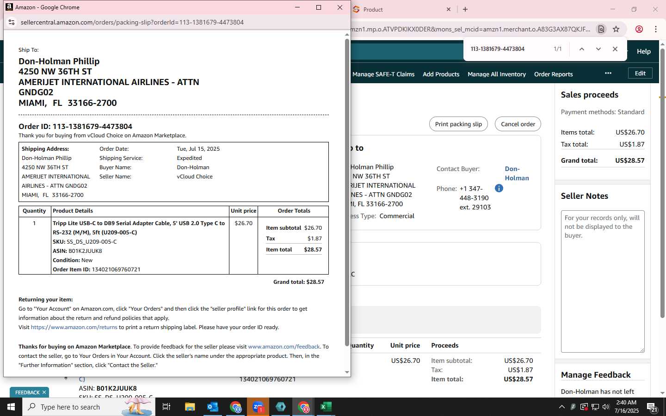This screenshot has width=666, height=416.
Task: Open a new Chrome tab
Action: pos(465,9)
